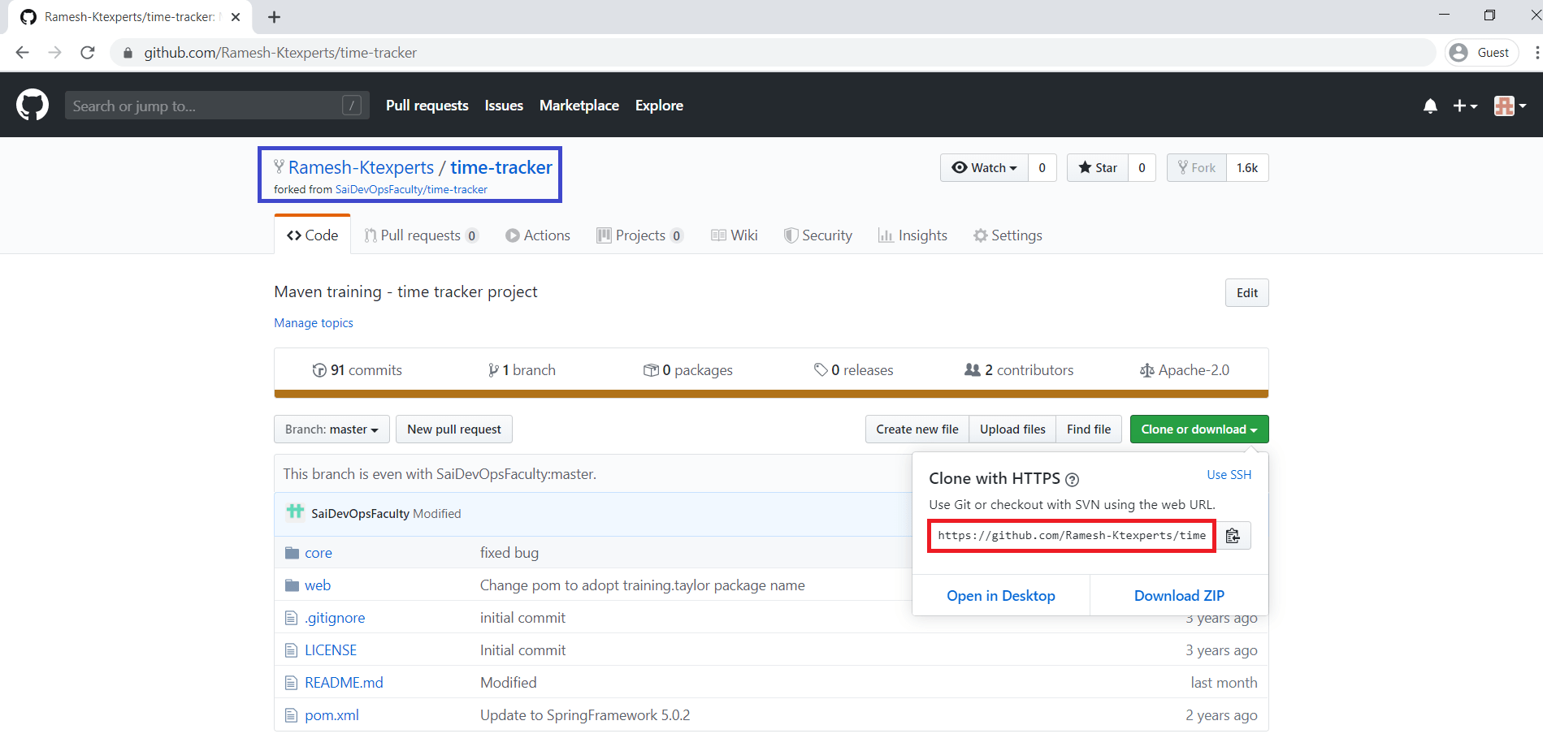Switch to the Actions tab

pyautogui.click(x=538, y=235)
